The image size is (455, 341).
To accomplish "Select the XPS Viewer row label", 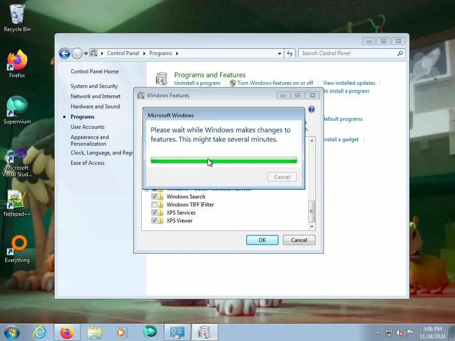I will tap(180, 221).
